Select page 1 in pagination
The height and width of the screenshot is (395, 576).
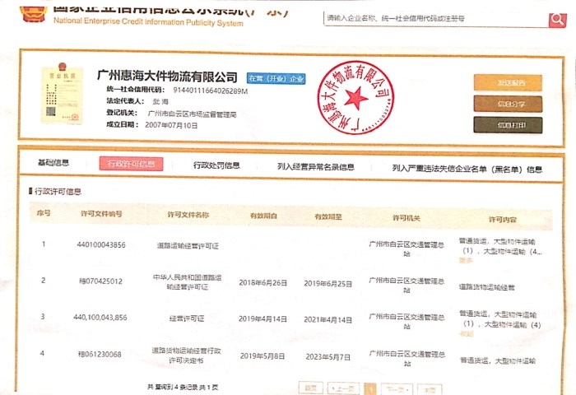pyautogui.click(x=370, y=389)
